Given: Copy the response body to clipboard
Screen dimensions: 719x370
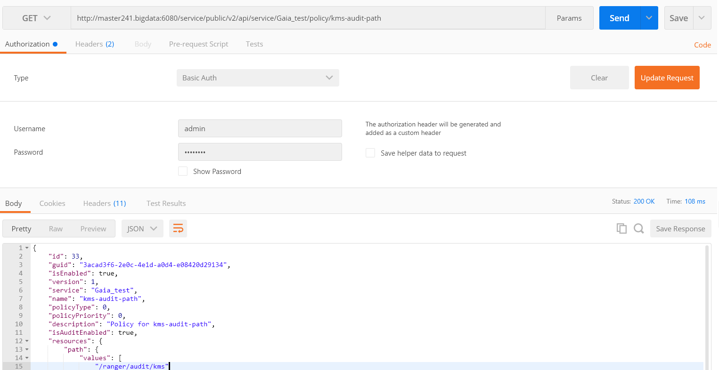Looking at the screenshot, I should coord(621,228).
